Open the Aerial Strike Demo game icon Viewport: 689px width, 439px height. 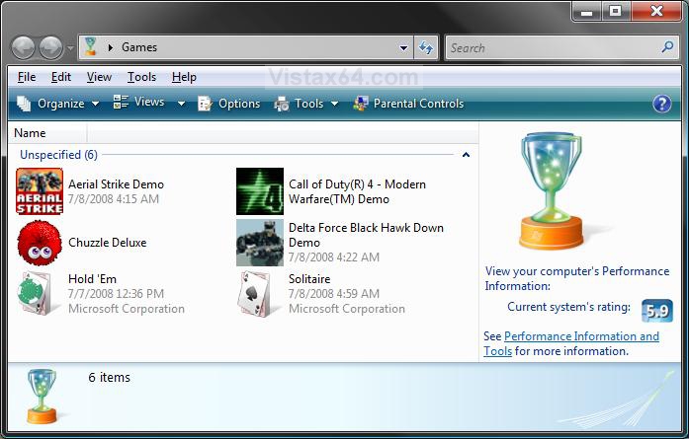(x=40, y=191)
